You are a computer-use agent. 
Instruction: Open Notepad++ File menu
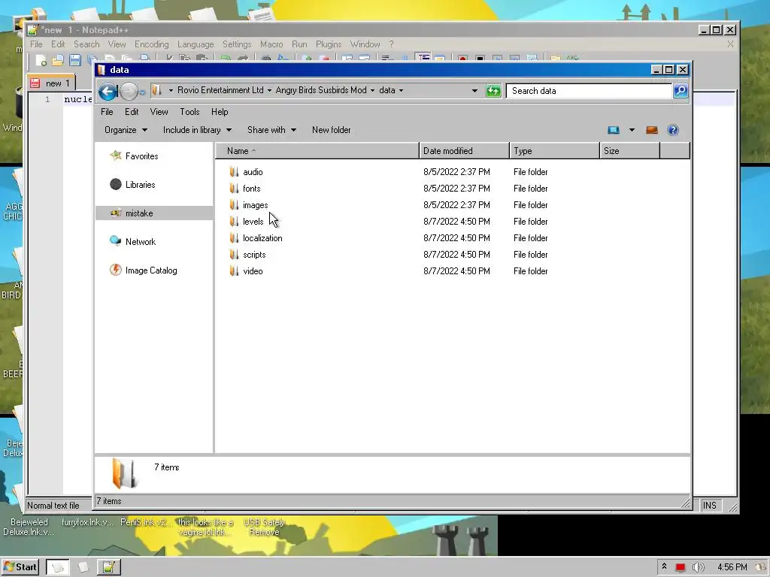(36, 44)
